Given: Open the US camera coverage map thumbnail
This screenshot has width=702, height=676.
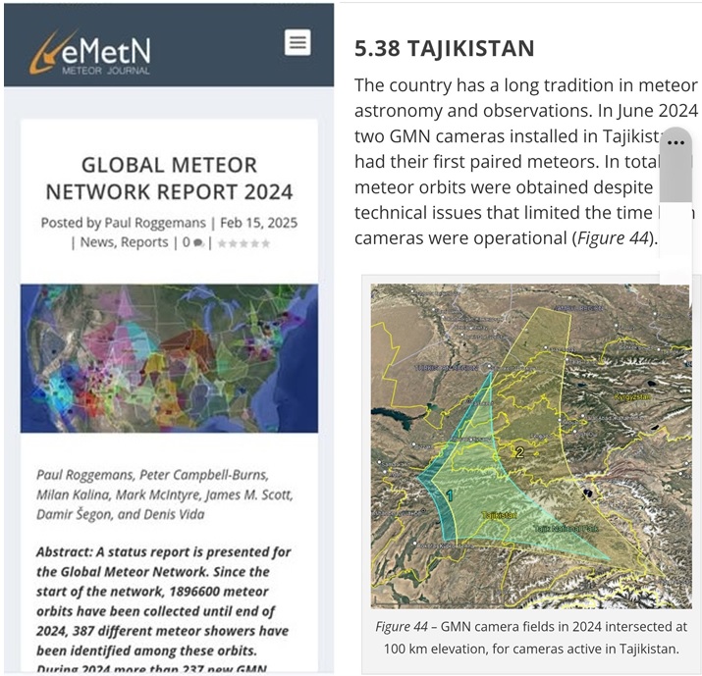Looking at the screenshot, I should [x=169, y=358].
